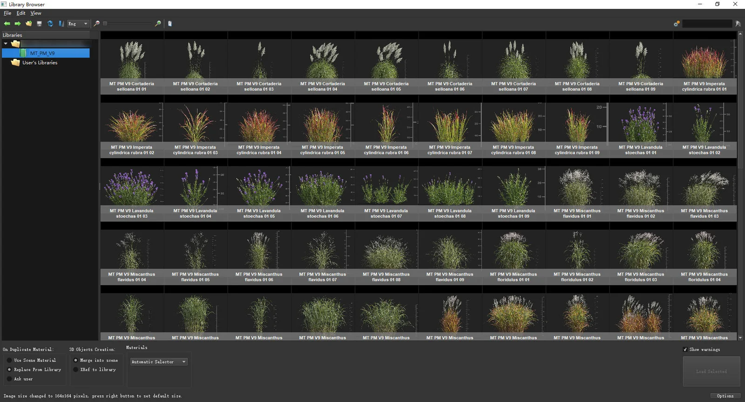This screenshot has width=745, height=402.
Task: Click inside the search input field
Action: 707,24
